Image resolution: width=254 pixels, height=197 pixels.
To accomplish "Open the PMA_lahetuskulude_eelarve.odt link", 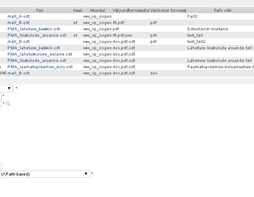I will click(40, 54).
